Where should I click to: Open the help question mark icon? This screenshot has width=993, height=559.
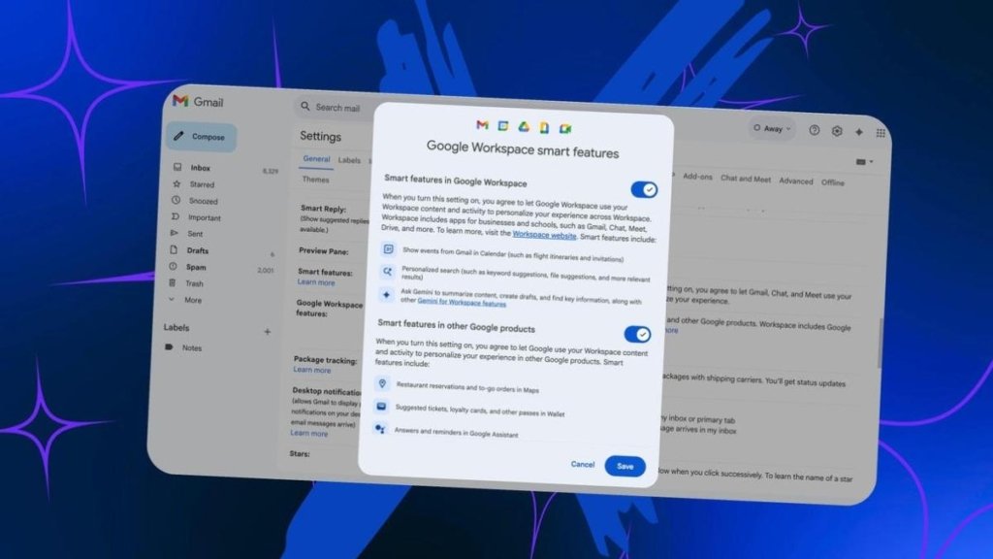815,130
